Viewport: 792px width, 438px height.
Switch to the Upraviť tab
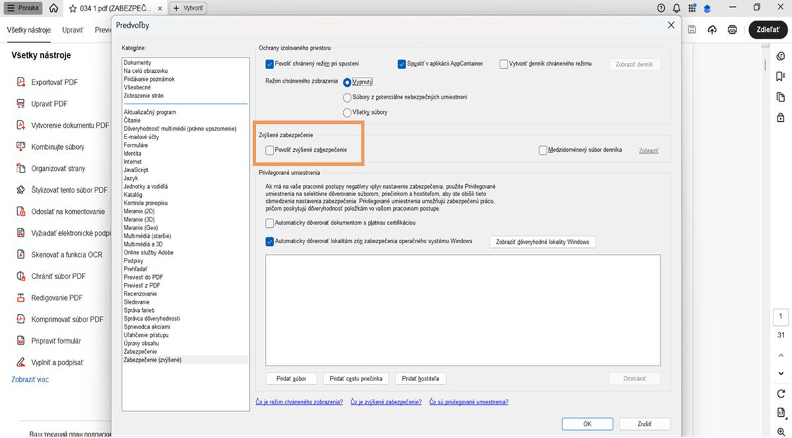tap(73, 30)
